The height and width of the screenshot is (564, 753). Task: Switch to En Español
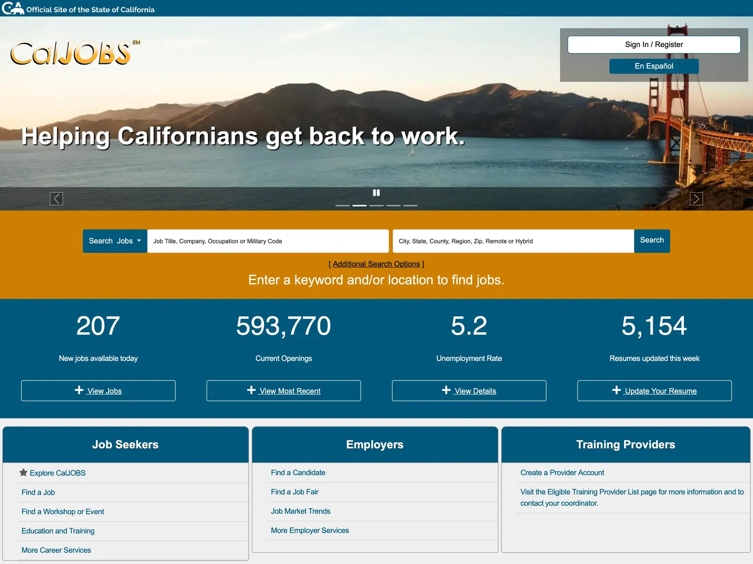tap(654, 66)
